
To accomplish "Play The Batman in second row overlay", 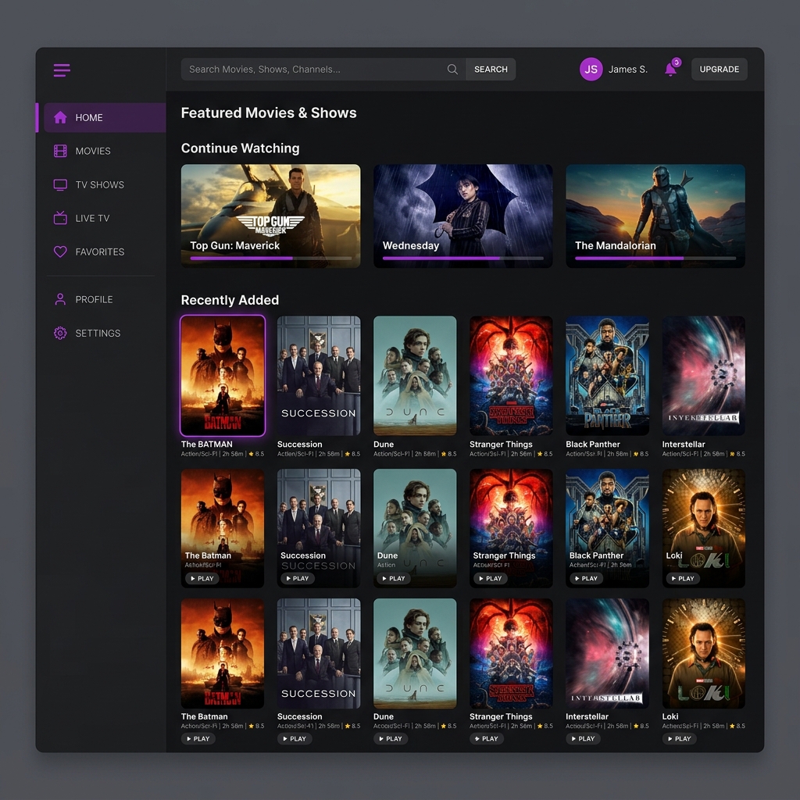I will point(202,579).
